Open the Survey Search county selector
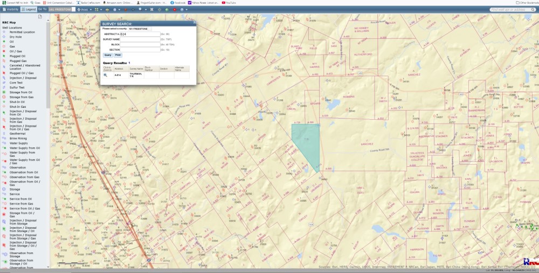 coord(140,29)
